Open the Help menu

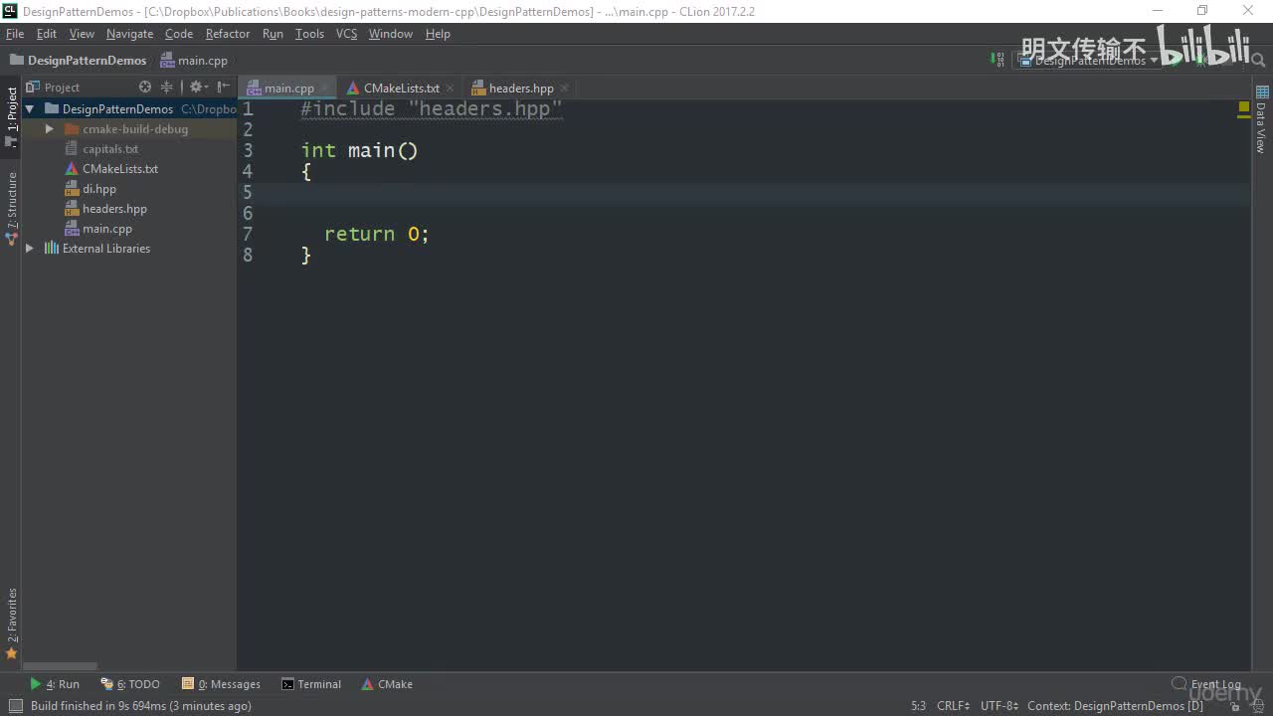pyautogui.click(x=438, y=34)
